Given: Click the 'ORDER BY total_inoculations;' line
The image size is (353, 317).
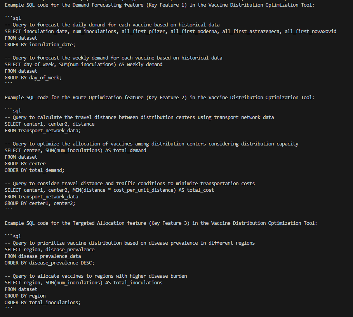Looking at the screenshot, I should tap(43, 302).
